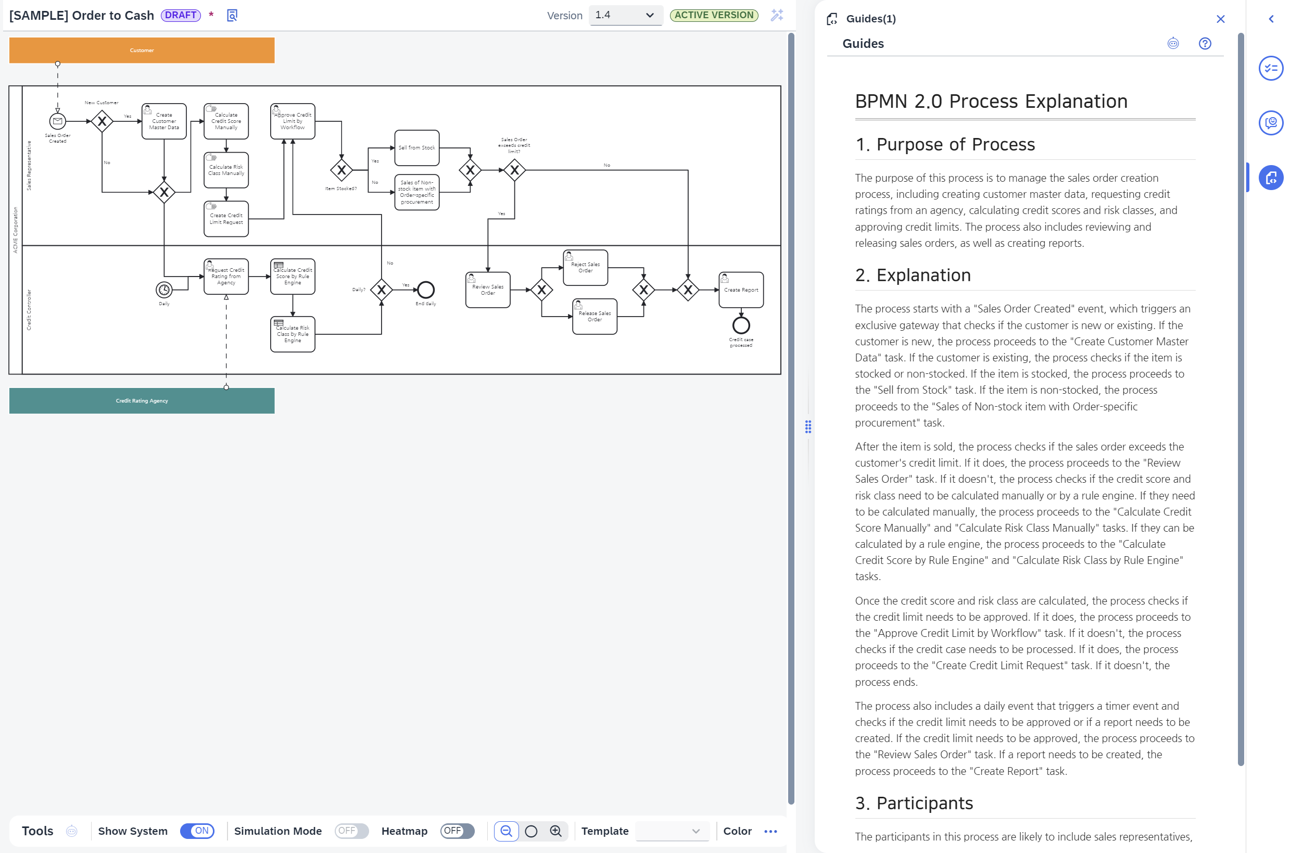Open the checklist sidebar icon
The width and height of the screenshot is (1290, 853).
[x=1271, y=69]
